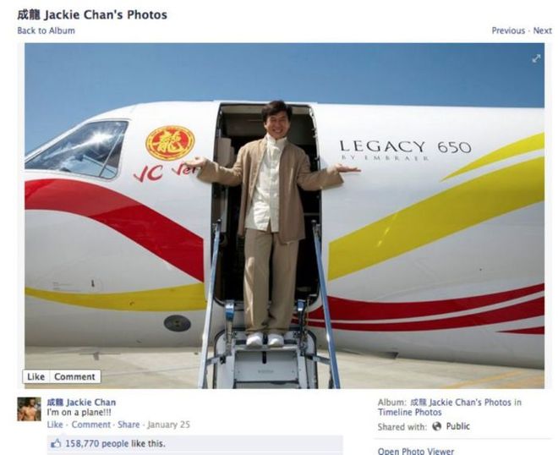This screenshot has width=558, height=455.
Task: Click the Jackie Chan's Photos page heading
Action: [92, 15]
